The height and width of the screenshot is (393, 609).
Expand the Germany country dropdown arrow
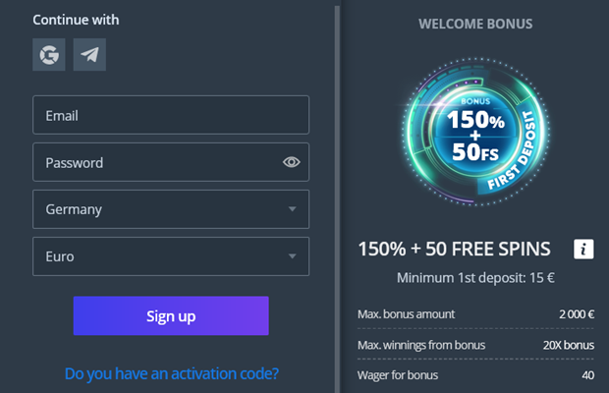[292, 209]
